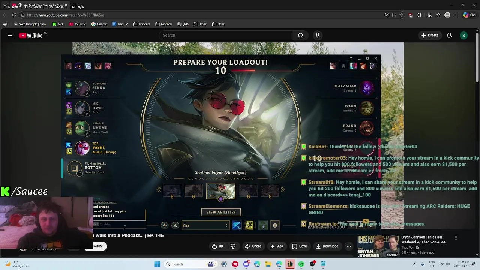
Task: Open the Wealthsimple bookmark
Action: (x=30, y=24)
